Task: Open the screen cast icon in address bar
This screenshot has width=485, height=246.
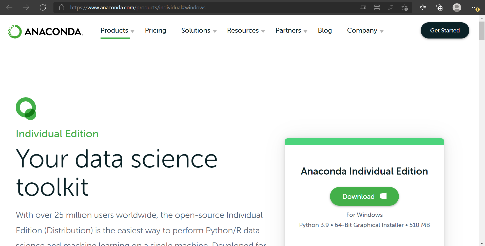Action: tap(363, 8)
